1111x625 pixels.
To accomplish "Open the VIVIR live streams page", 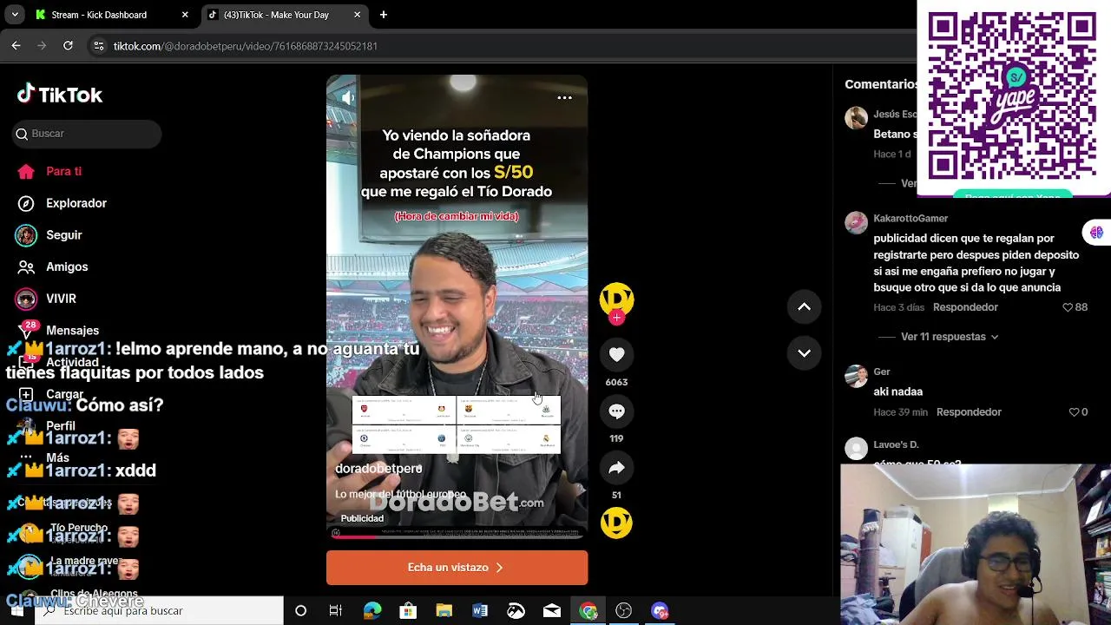I will pos(48,299).
